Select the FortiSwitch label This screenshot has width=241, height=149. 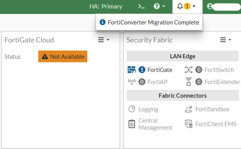pyautogui.click(x=219, y=70)
